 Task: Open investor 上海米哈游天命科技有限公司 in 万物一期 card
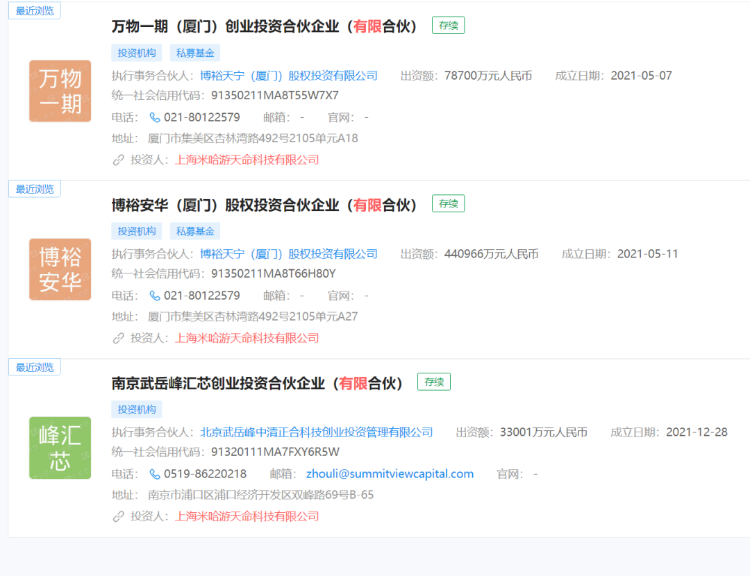[x=247, y=160]
